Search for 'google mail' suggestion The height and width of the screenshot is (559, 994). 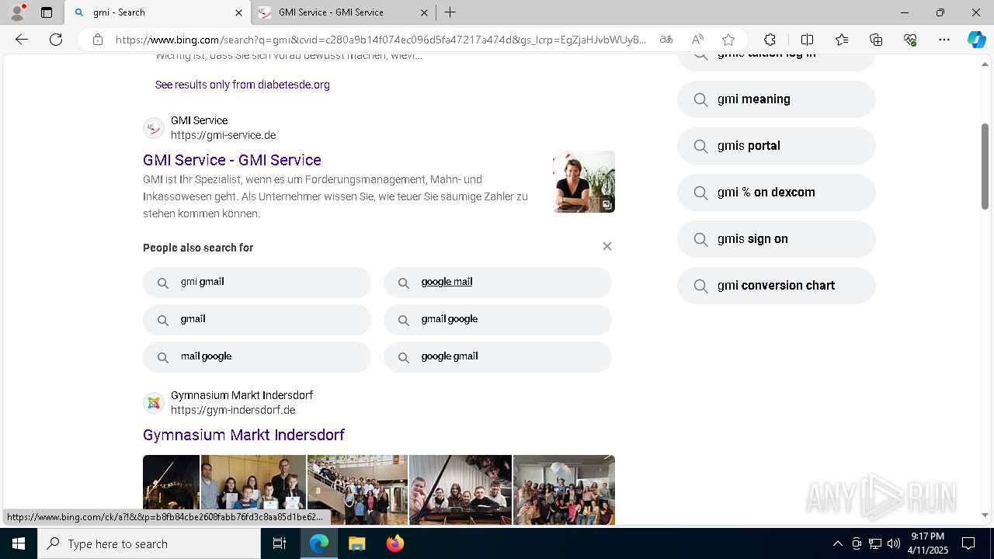[x=498, y=283]
